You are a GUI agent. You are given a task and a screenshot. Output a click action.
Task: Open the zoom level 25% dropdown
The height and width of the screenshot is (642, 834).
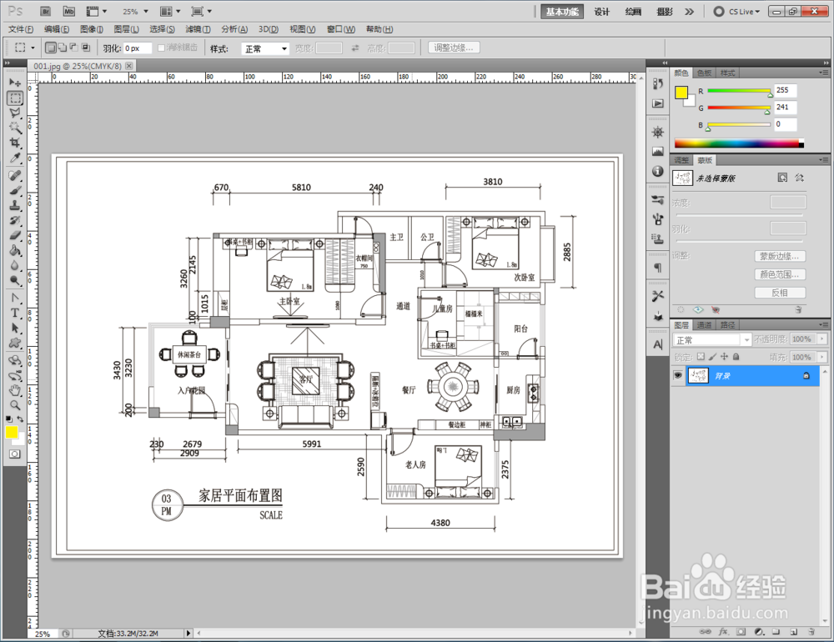coord(146,11)
